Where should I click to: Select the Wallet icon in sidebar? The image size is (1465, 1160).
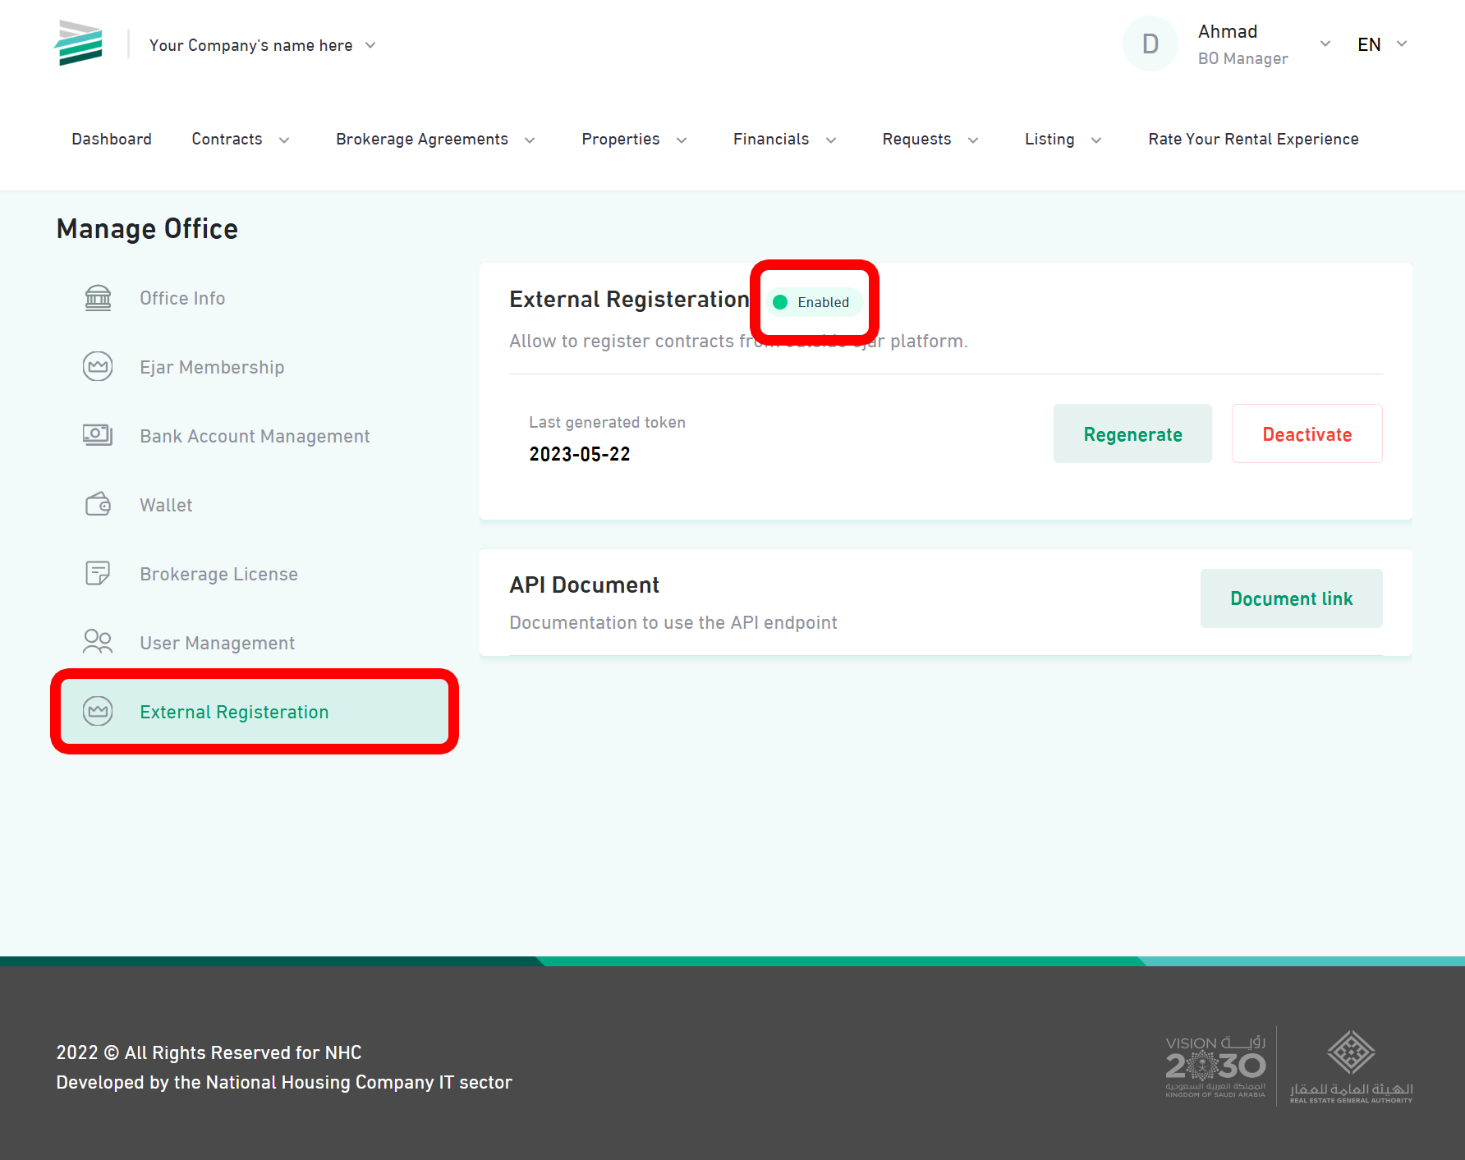click(97, 504)
